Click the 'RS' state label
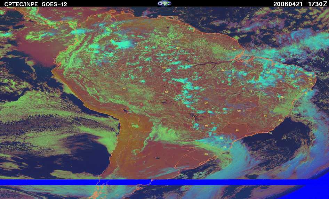The height and width of the screenshot is (199, 329). (206, 154)
